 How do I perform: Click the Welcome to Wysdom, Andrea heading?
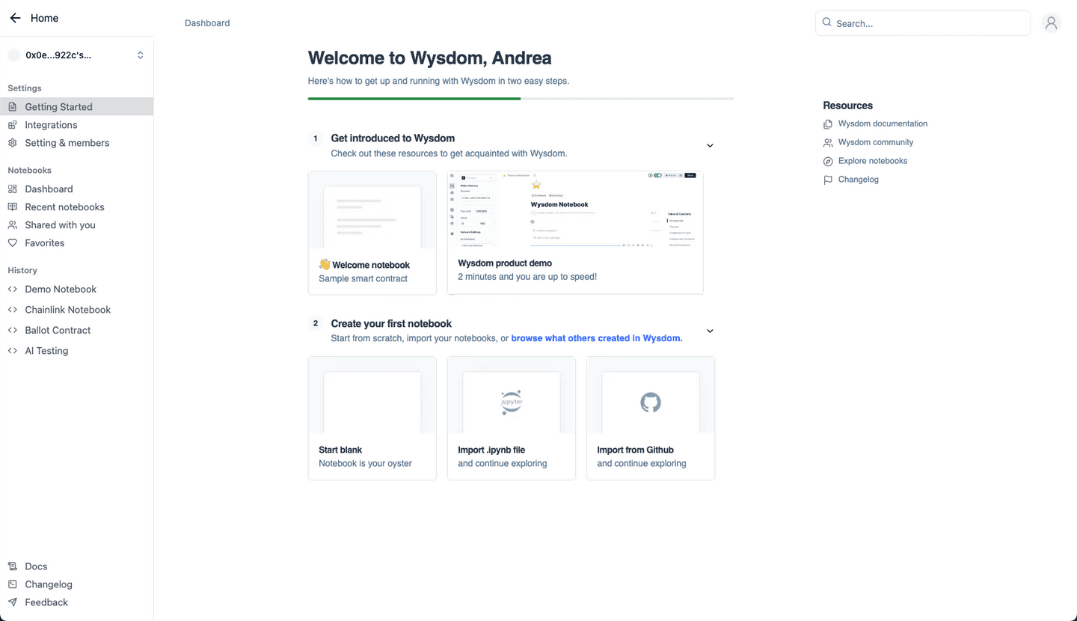click(x=430, y=58)
